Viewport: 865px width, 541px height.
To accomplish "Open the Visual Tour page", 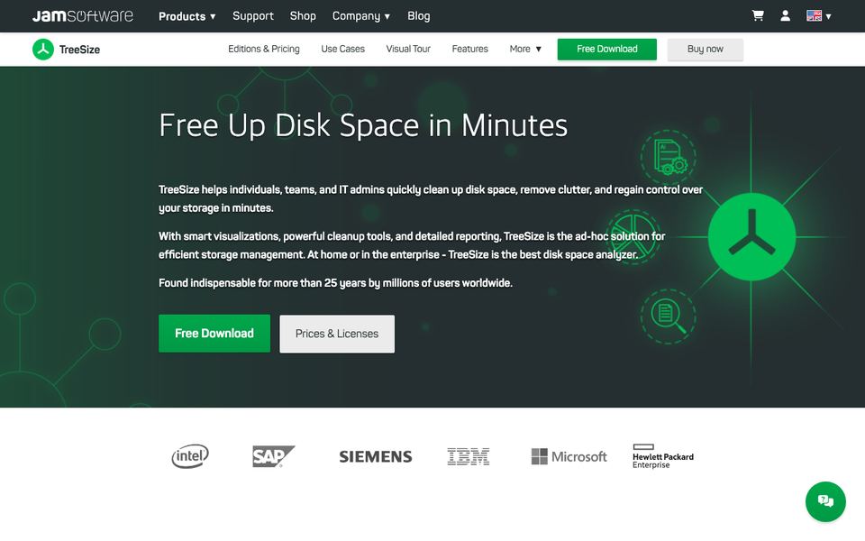I will [408, 49].
